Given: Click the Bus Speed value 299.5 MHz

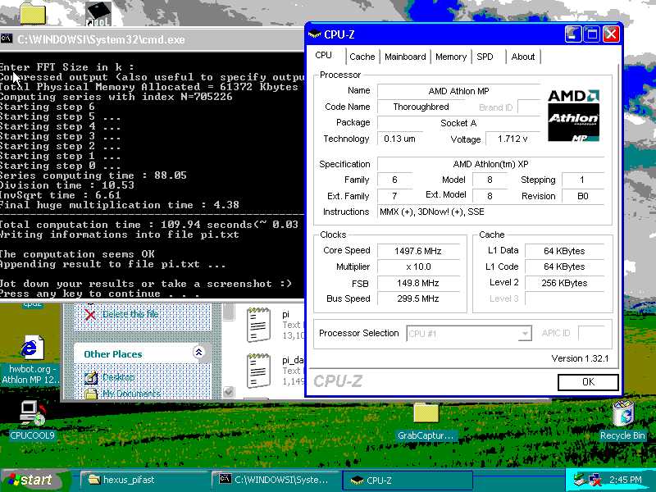Looking at the screenshot, I should click(418, 298).
